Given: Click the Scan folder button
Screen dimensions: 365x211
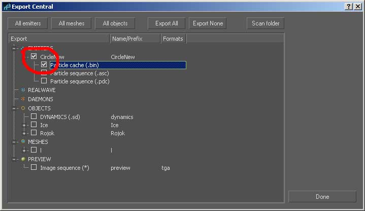Looking at the screenshot, I should coord(266,23).
